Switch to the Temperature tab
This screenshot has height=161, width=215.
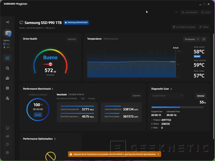[94, 39]
